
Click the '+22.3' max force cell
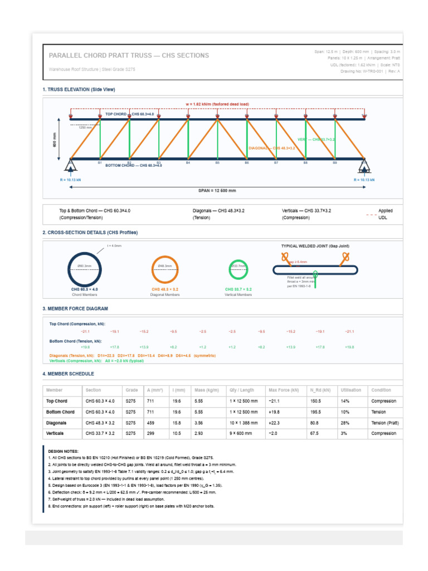[274, 423]
